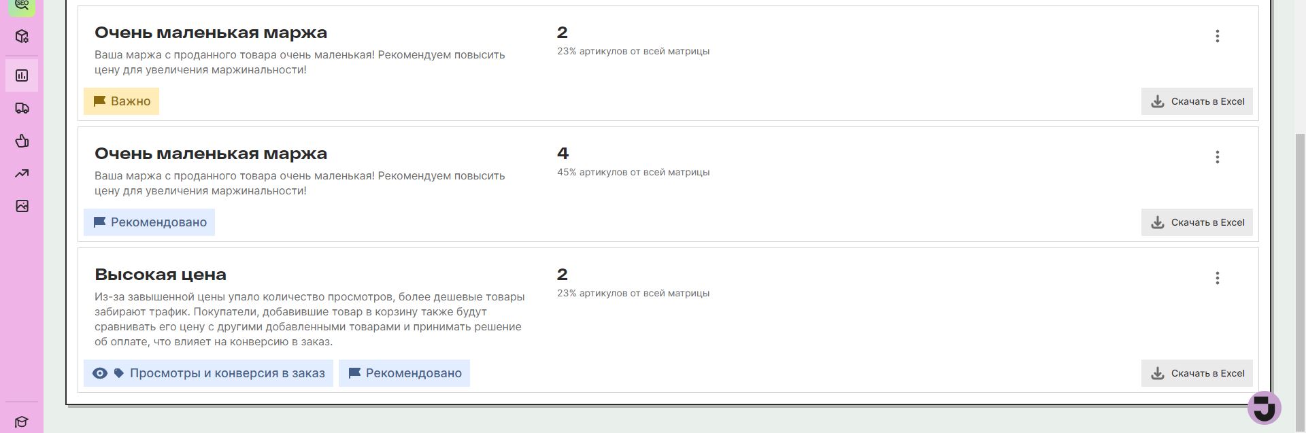Screen dimensions: 1306x433
Task: Select the thumbs-up reviews icon
Action: coord(22,141)
